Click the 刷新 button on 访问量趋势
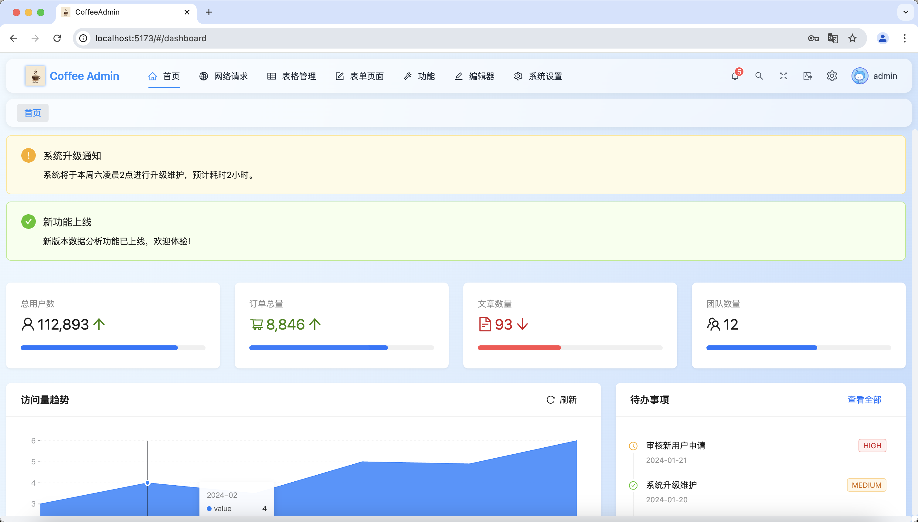 tap(562, 400)
